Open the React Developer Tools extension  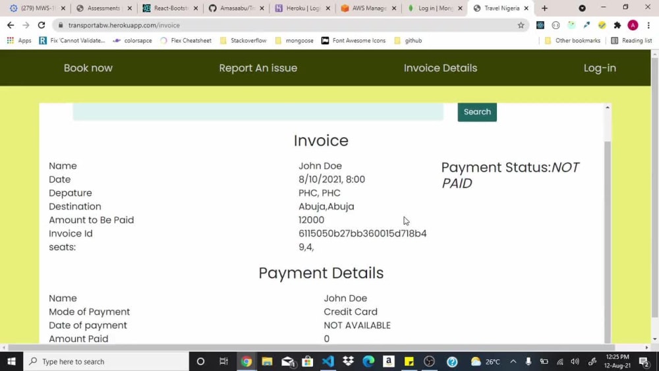[540, 25]
